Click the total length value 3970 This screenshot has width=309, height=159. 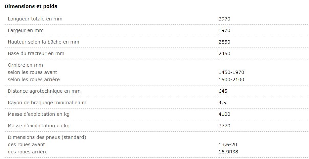pyautogui.click(x=224, y=19)
